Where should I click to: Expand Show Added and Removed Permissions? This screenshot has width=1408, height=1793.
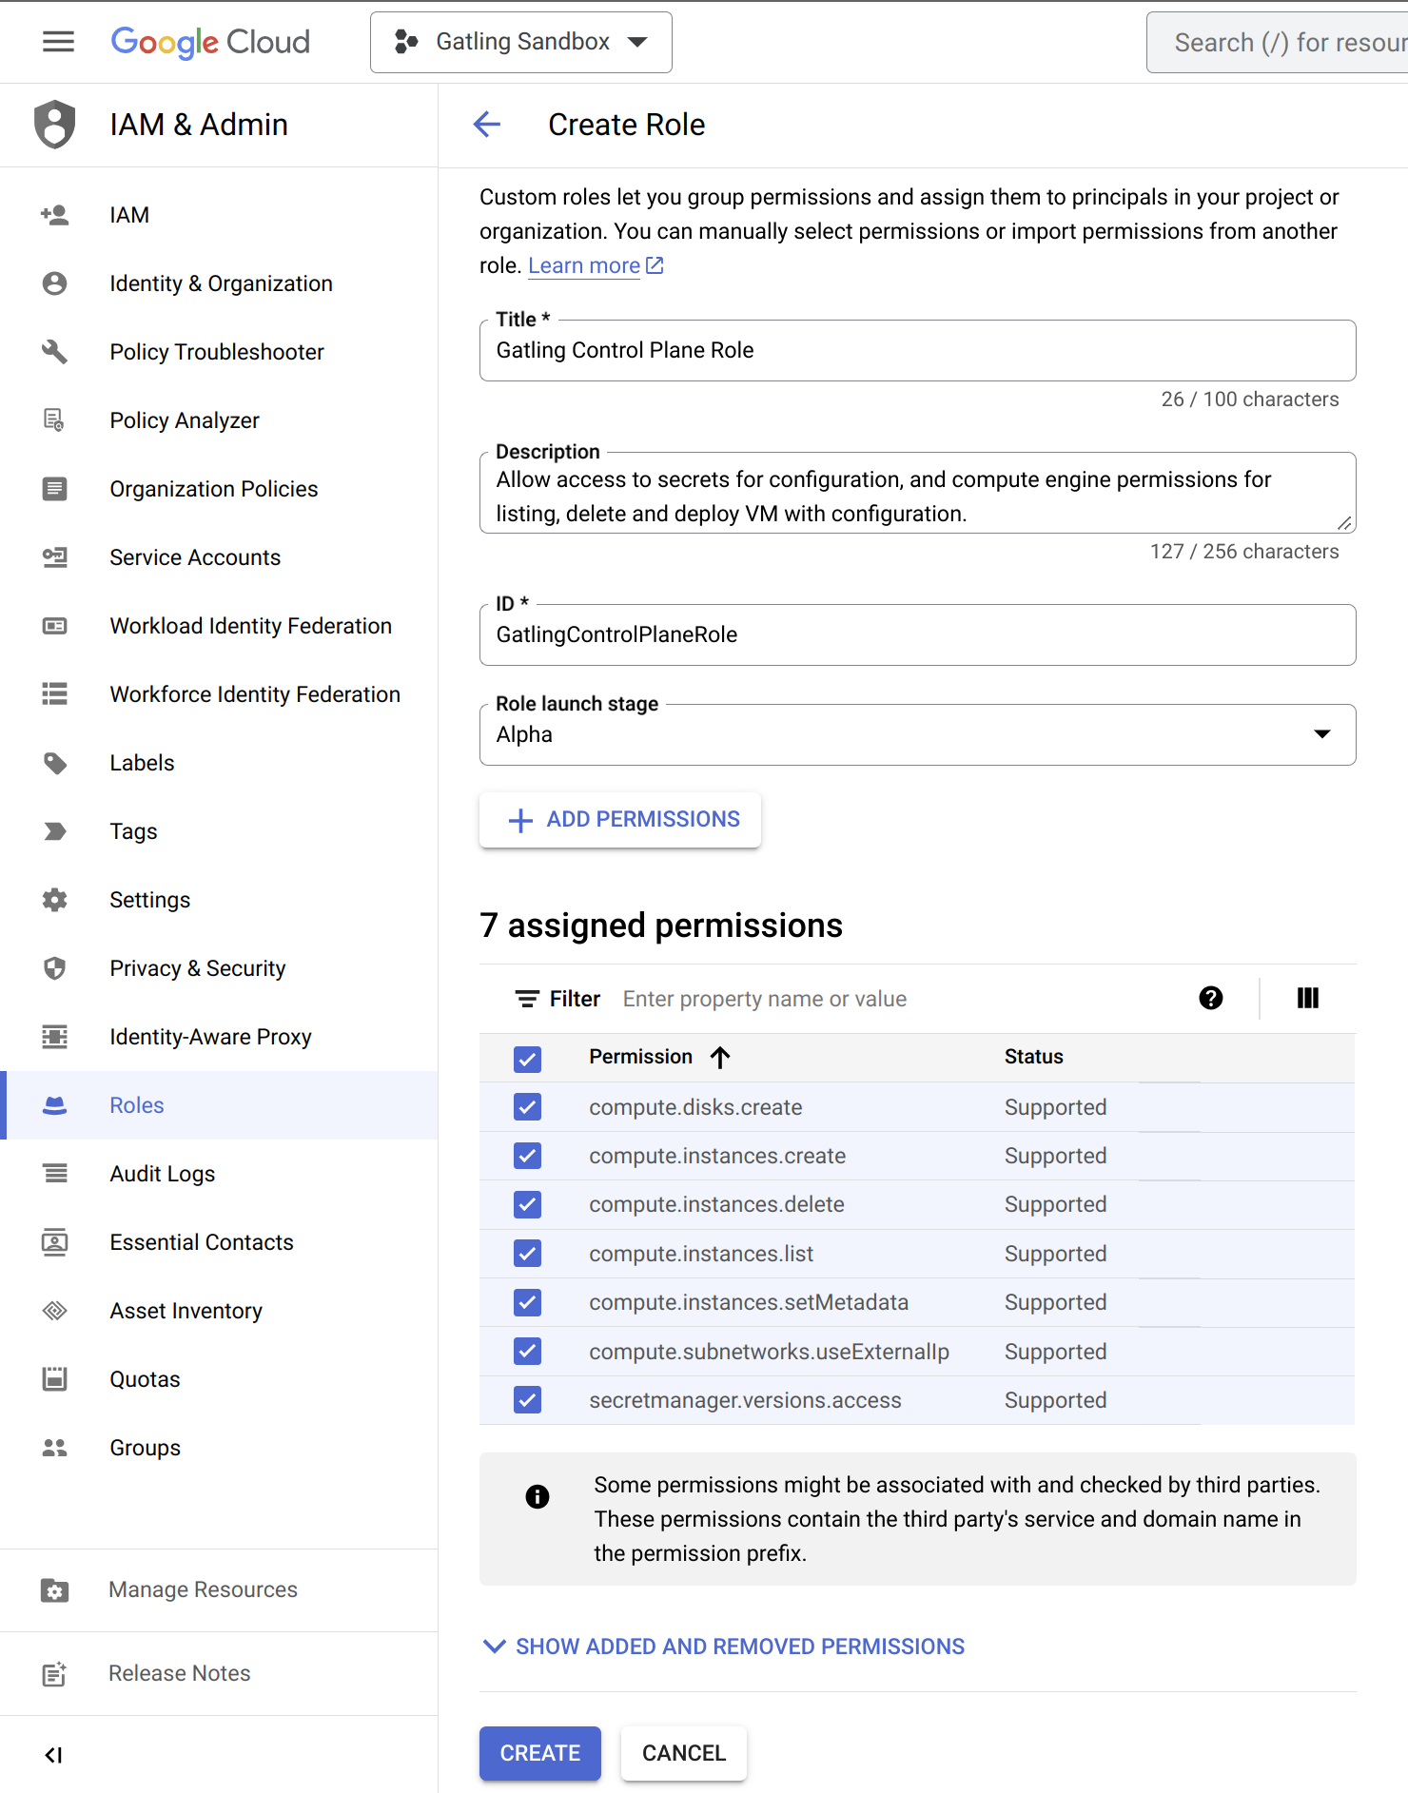tap(724, 1647)
